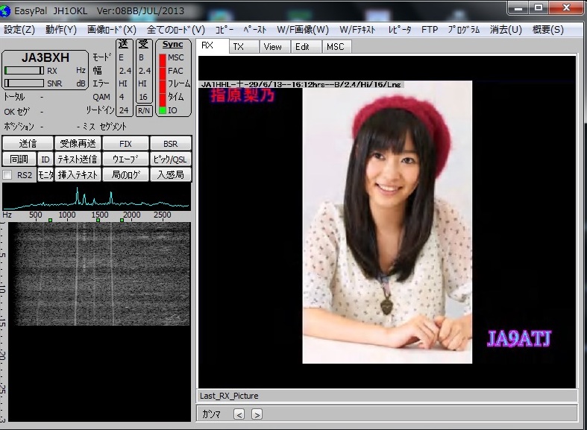The width and height of the screenshot is (587, 430).
Task: Open the 設定(Z) settings menu
Action: (19, 30)
